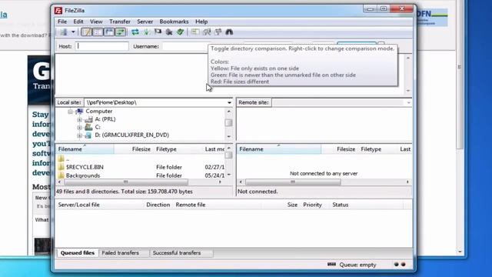Expand the D: (GRMCULXFRER_EN_DVD) node

tap(79, 135)
